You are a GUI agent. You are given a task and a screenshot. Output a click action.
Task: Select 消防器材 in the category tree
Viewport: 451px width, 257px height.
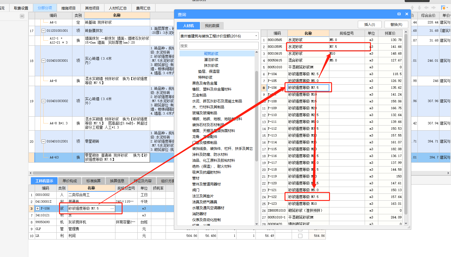199,214
